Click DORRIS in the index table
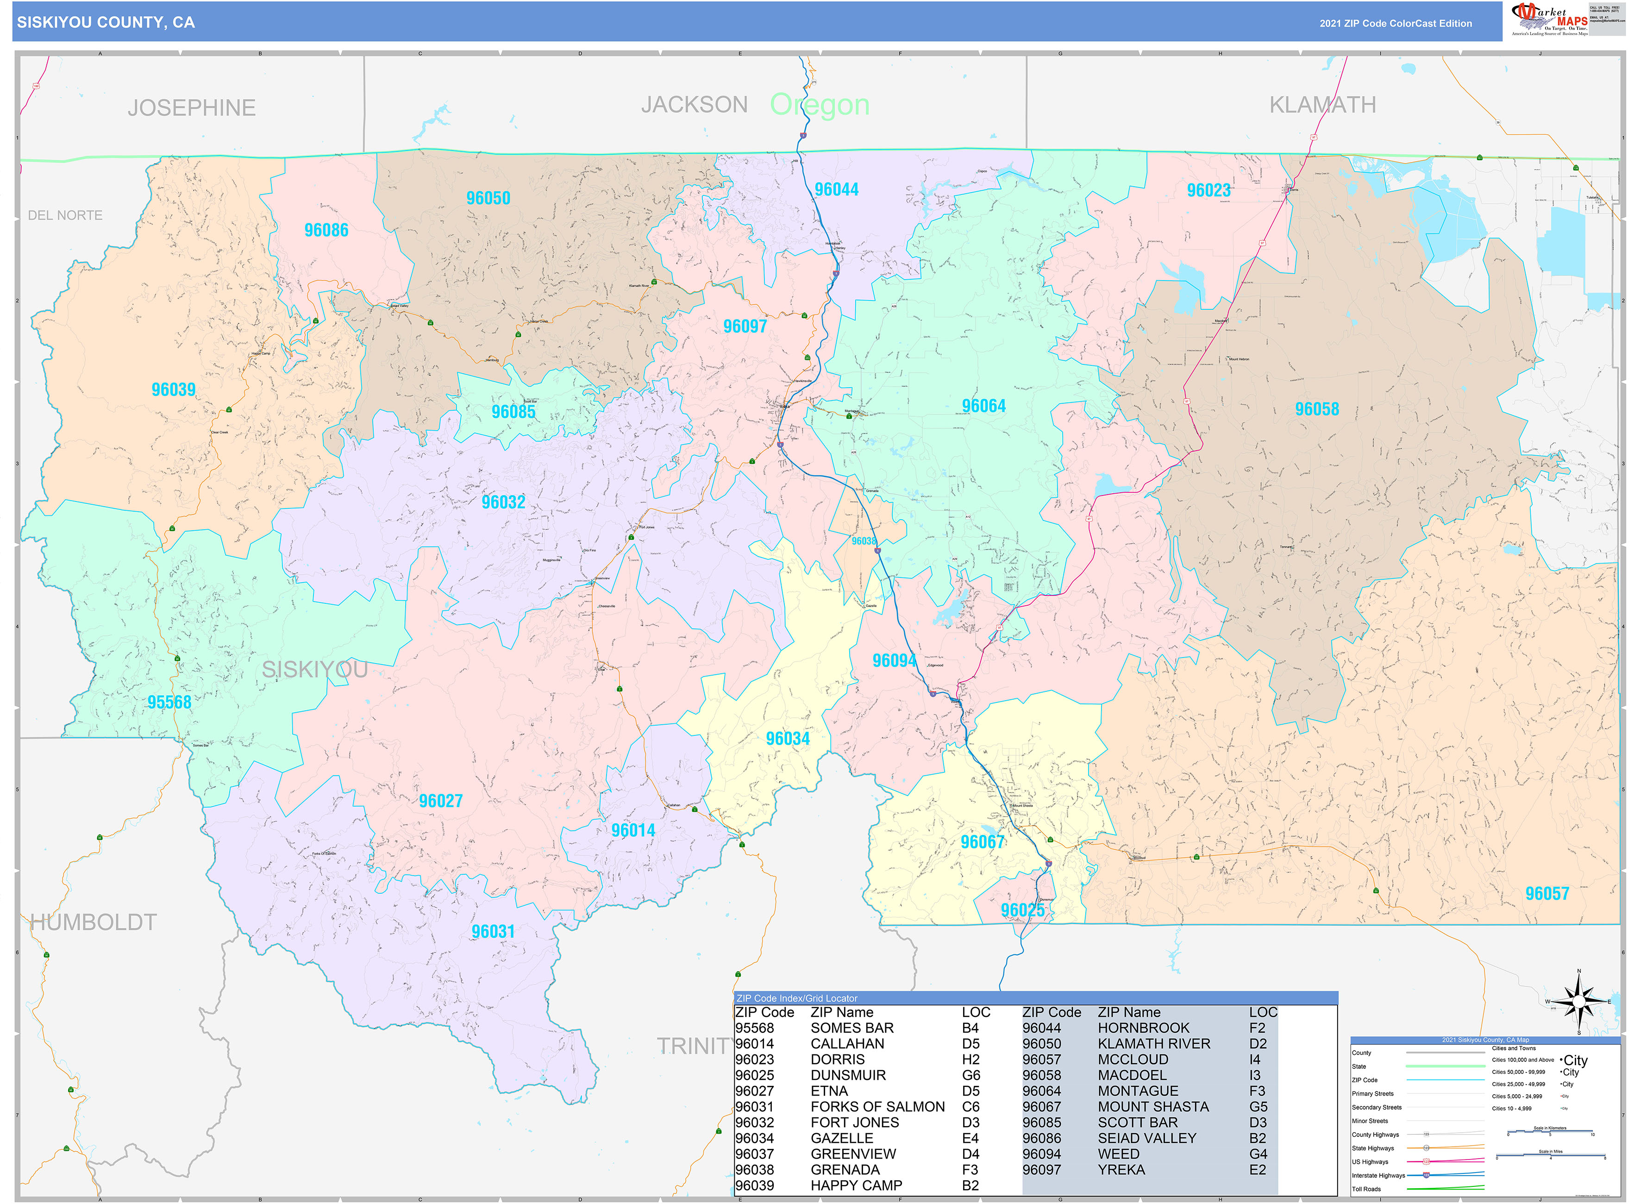The image size is (1634, 1204). point(838,1059)
